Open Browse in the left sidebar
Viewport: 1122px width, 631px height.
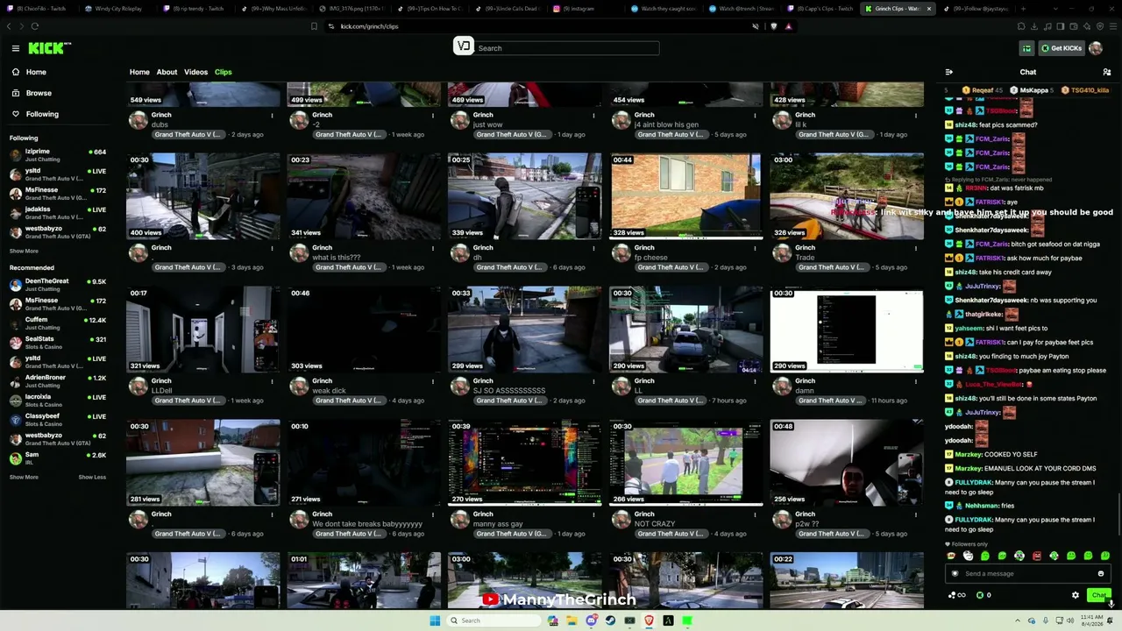coord(39,93)
